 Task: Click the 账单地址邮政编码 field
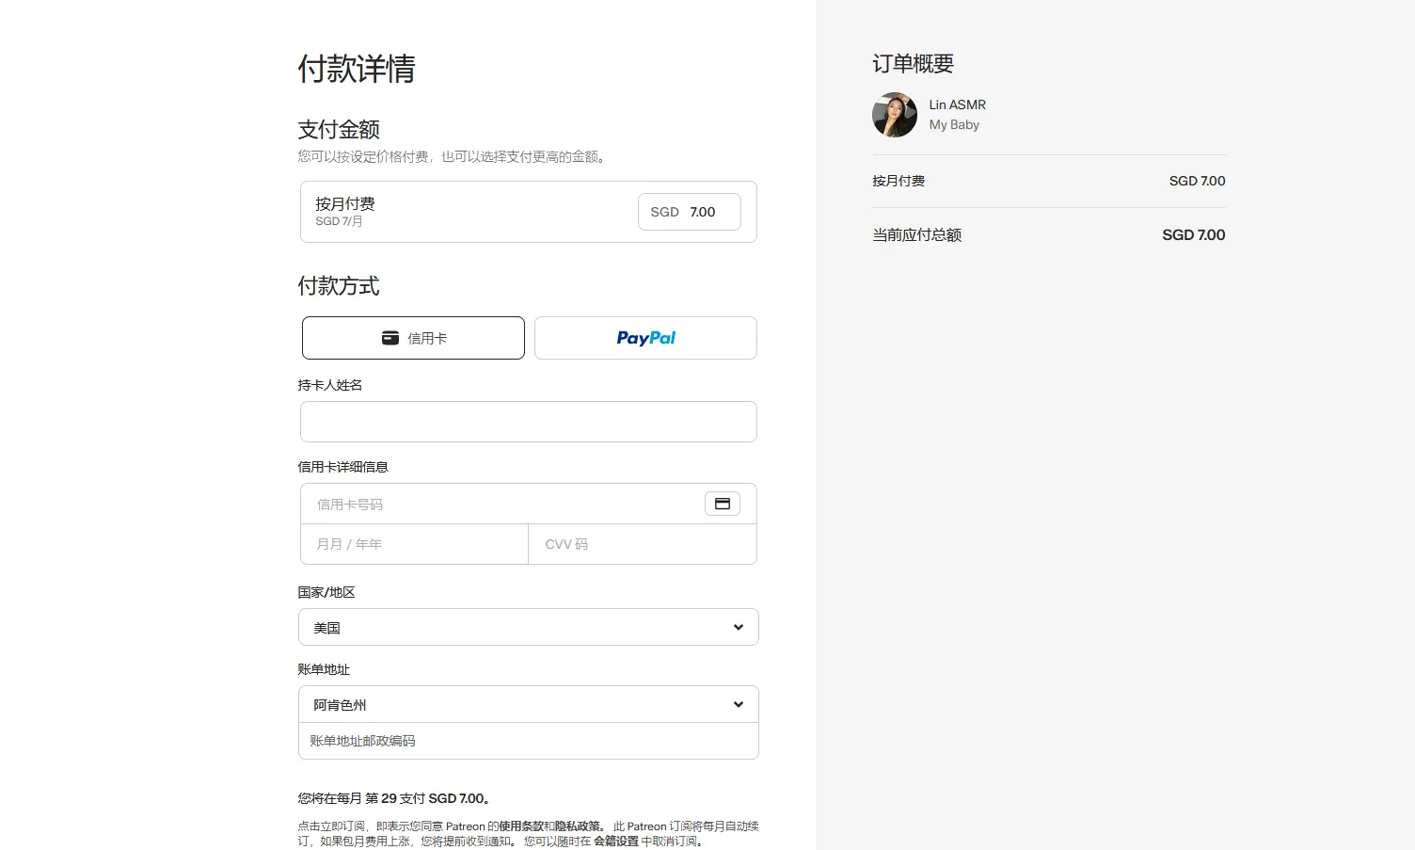coord(527,740)
